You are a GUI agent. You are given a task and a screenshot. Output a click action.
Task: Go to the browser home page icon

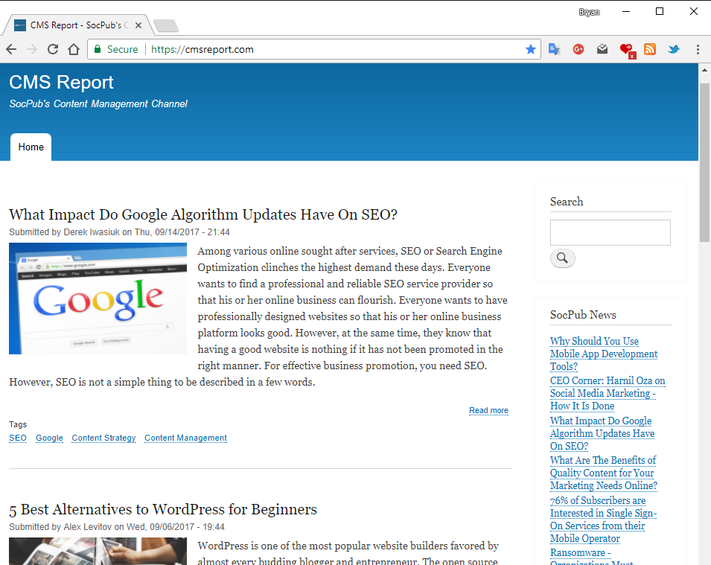click(x=74, y=49)
